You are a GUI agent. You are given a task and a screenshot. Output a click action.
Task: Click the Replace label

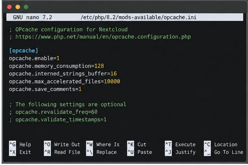pyautogui.click(x=107, y=152)
